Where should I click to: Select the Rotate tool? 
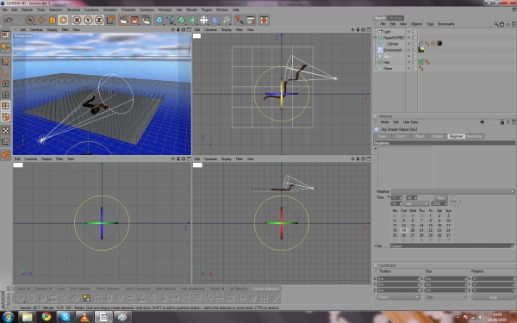click(63, 20)
